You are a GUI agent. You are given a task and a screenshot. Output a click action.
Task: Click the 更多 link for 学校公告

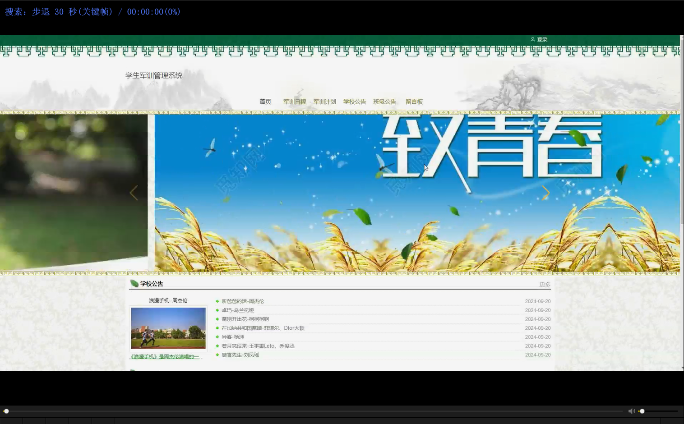(x=544, y=284)
